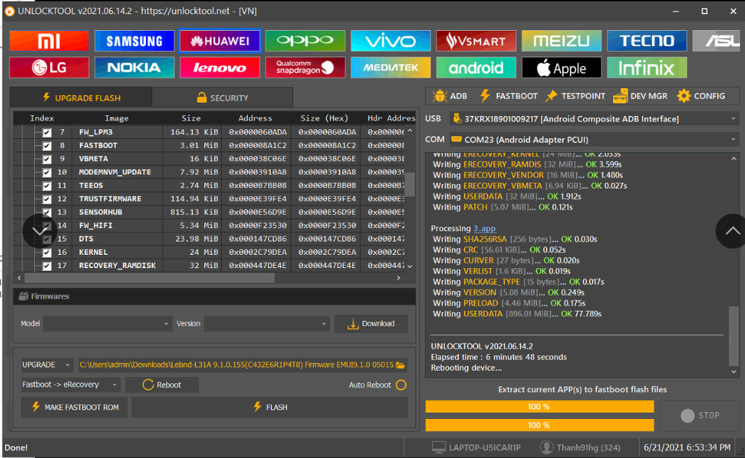Viewport: 745px width, 458px height.
Task: Open the CONFIG settings
Action: click(x=701, y=96)
